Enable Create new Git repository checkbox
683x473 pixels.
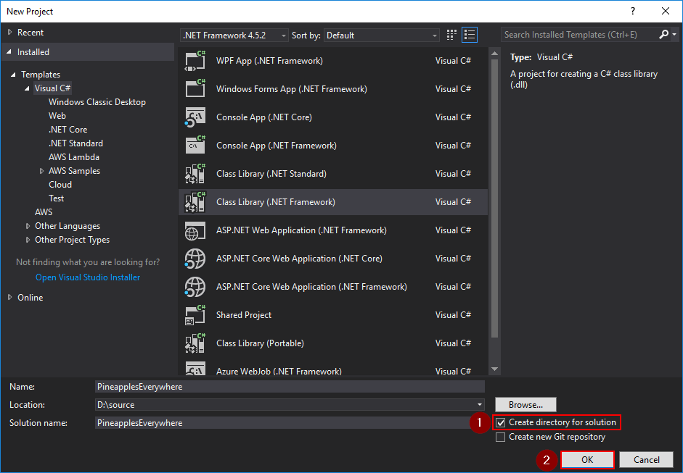click(501, 437)
